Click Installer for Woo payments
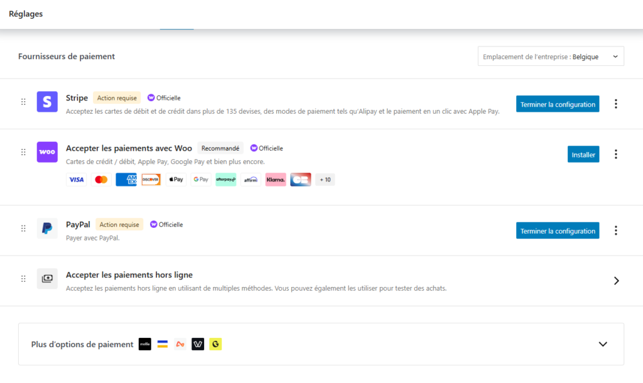Image resolution: width=643 pixels, height=383 pixels. click(x=583, y=154)
